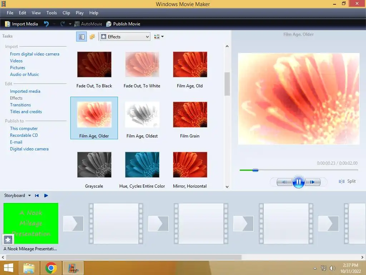
Task: Click the first storyboard transition cell
Action: tap(73, 223)
